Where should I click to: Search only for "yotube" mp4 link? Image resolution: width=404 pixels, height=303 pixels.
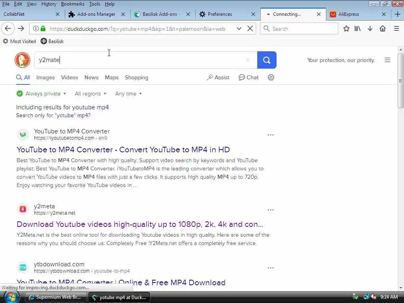pos(53,115)
